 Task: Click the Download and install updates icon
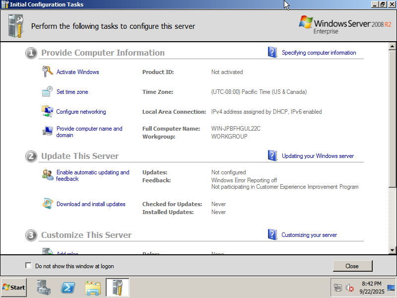(47, 204)
